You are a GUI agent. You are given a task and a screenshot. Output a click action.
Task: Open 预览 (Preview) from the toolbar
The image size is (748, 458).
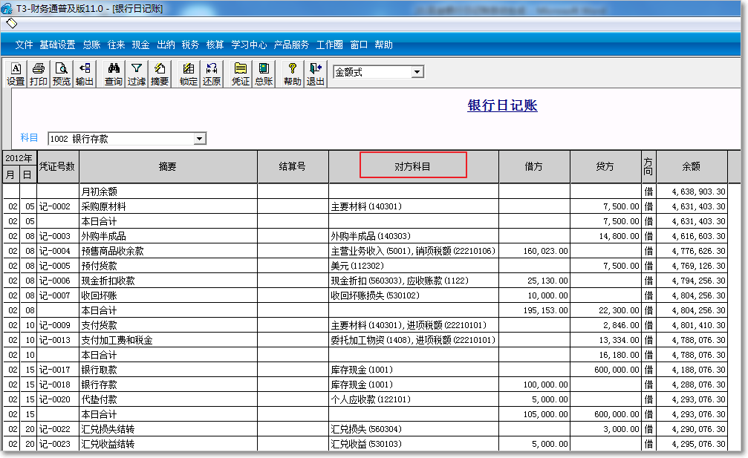click(62, 74)
